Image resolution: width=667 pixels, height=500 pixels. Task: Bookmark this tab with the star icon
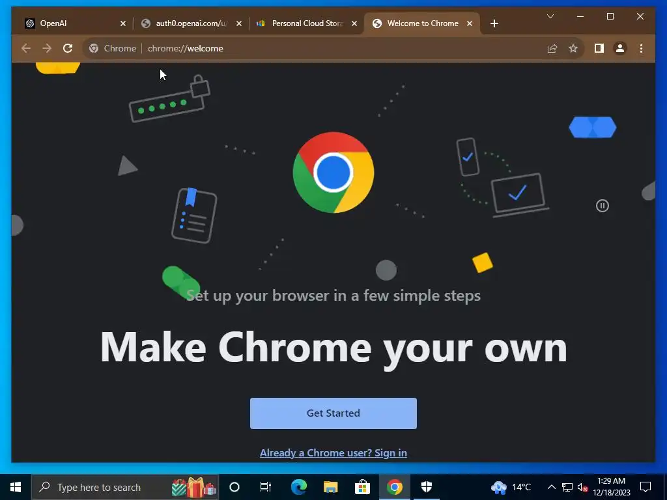[573, 48]
